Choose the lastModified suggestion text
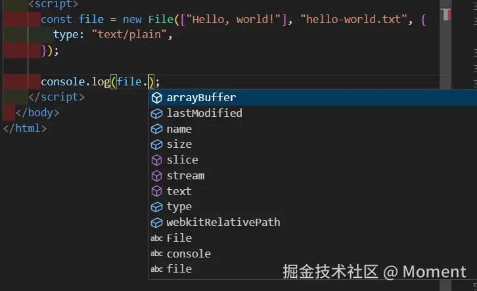The image size is (477, 291). [x=204, y=113]
